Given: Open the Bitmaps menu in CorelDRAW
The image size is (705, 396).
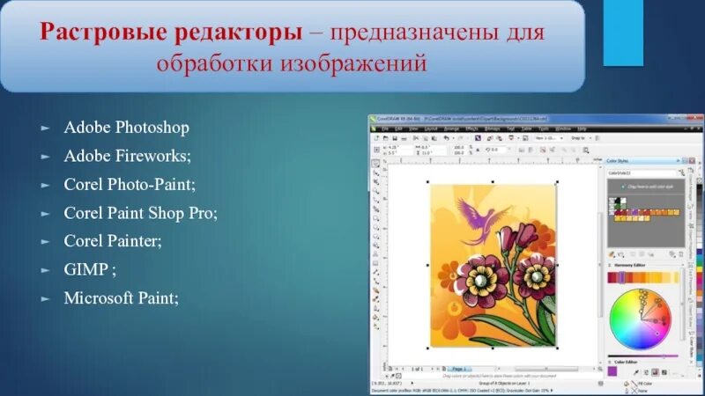Looking at the screenshot, I should coord(493,128).
